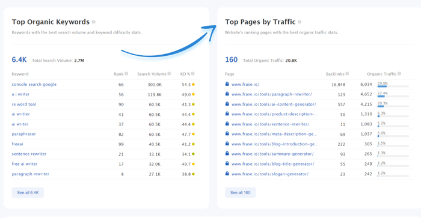421x218 pixels.
Task: Click lock icon for paragraph-rewriter page
Action: pos(227,94)
